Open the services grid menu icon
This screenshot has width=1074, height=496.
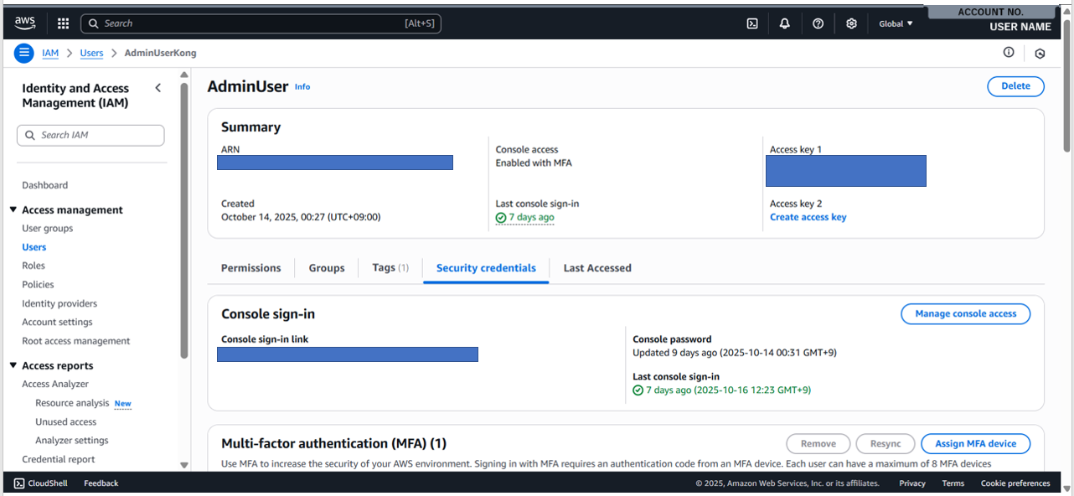(63, 23)
